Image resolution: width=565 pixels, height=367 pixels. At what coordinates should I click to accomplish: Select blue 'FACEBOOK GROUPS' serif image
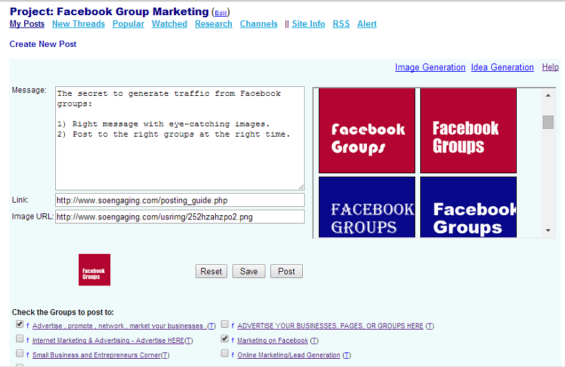click(367, 207)
